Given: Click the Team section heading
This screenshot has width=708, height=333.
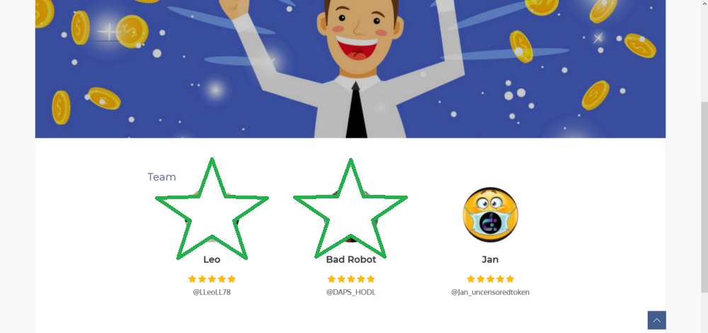Looking at the screenshot, I should pyautogui.click(x=161, y=177).
